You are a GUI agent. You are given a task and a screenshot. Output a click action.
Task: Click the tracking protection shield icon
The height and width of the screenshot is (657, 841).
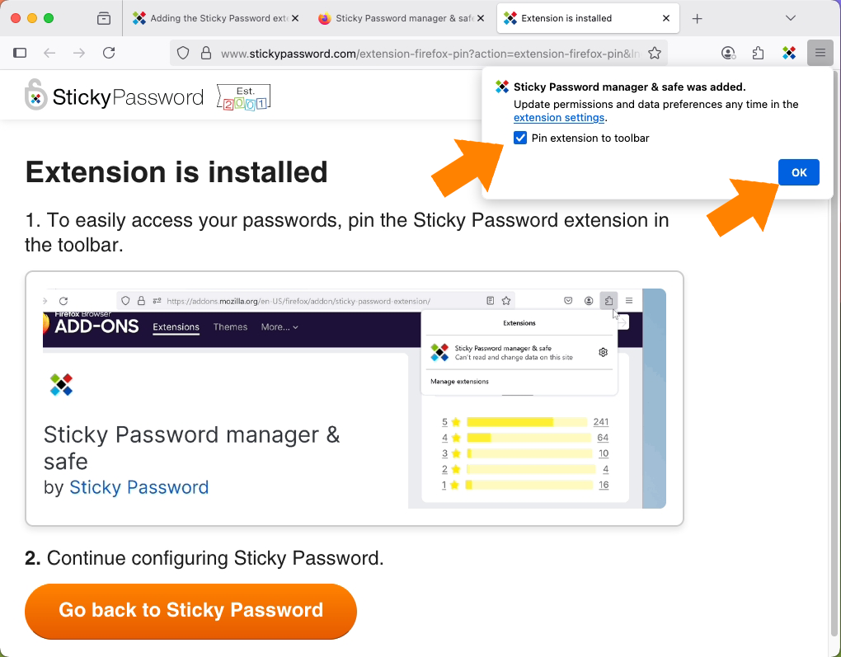coord(183,53)
